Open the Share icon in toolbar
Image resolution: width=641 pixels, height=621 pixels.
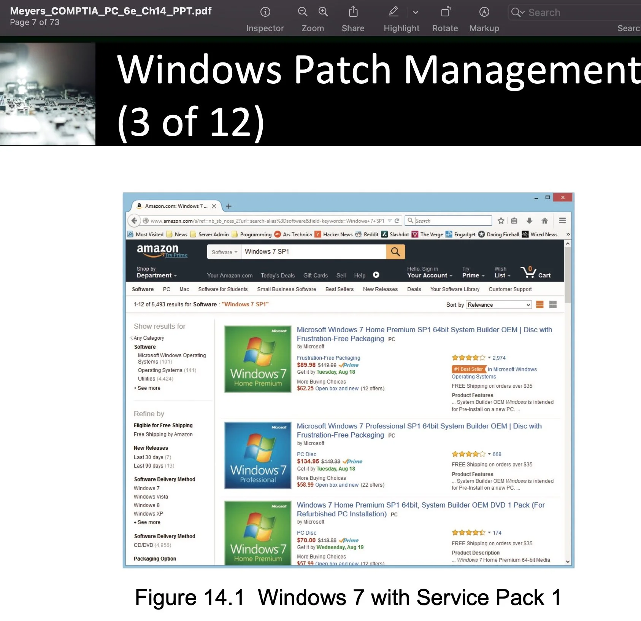[x=353, y=12]
